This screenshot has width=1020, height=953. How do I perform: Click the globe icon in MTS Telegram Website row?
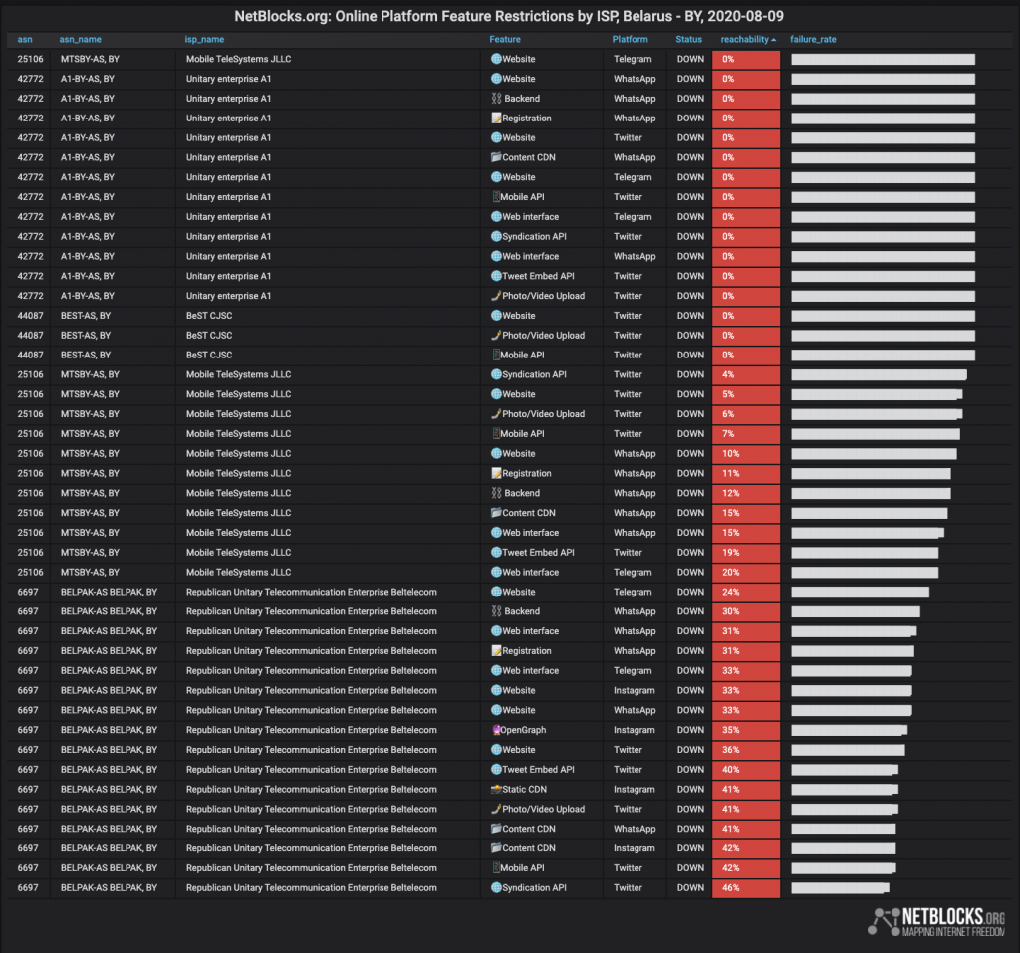496,59
